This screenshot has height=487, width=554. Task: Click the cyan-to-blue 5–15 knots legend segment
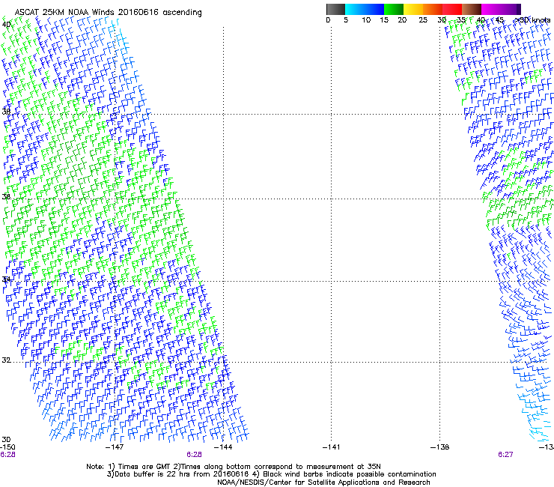point(365,9)
